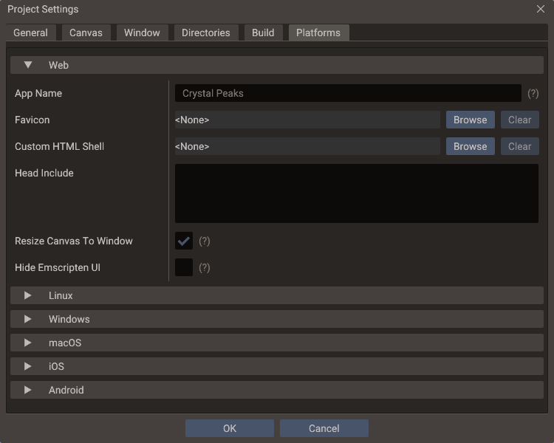Image resolution: width=554 pixels, height=443 pixels.
Task: Open the General tab
Action: click(31, 32)
